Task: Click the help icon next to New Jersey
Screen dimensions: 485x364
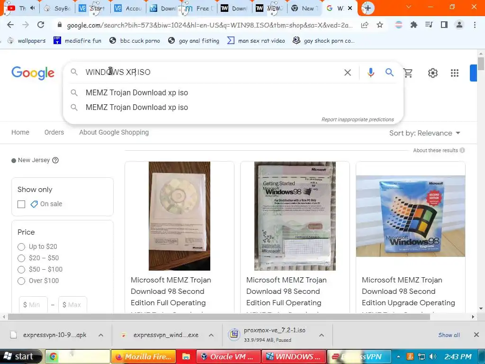Action: [55, 160]
